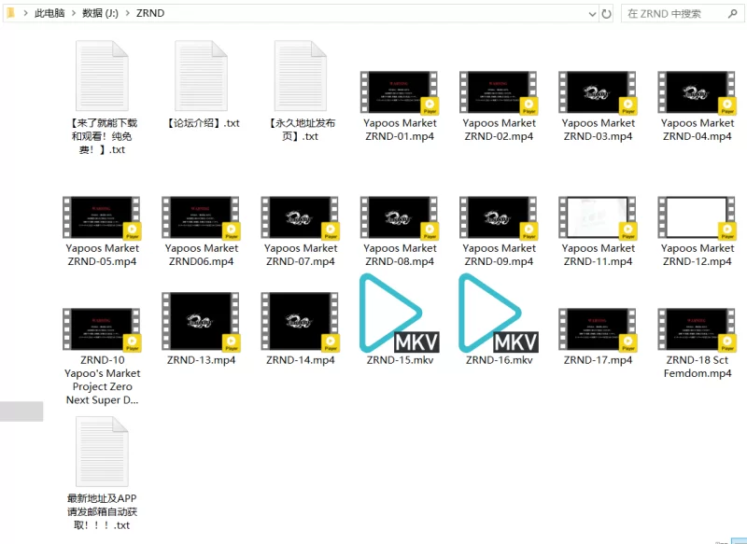Select the 【论坛介绍】.txt file icon

(201, 76)
